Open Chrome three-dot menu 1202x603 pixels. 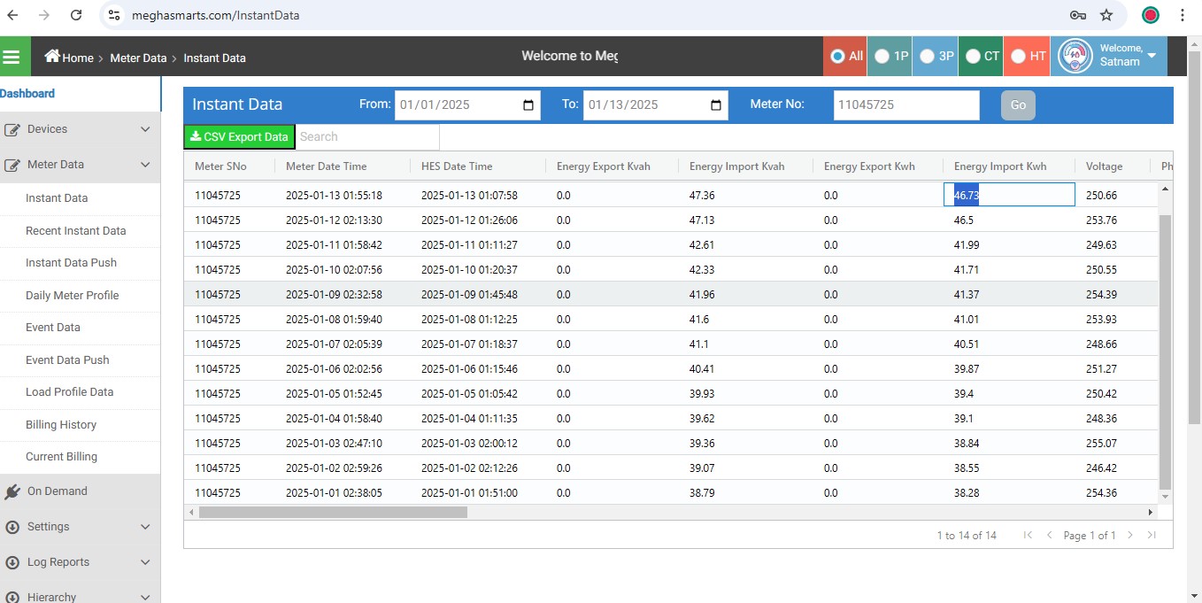1183,15
